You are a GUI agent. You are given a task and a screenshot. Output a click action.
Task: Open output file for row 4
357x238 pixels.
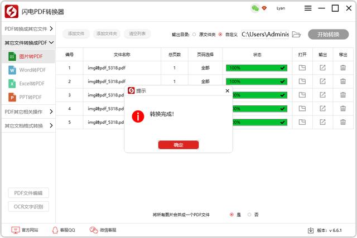coord(302,109)
